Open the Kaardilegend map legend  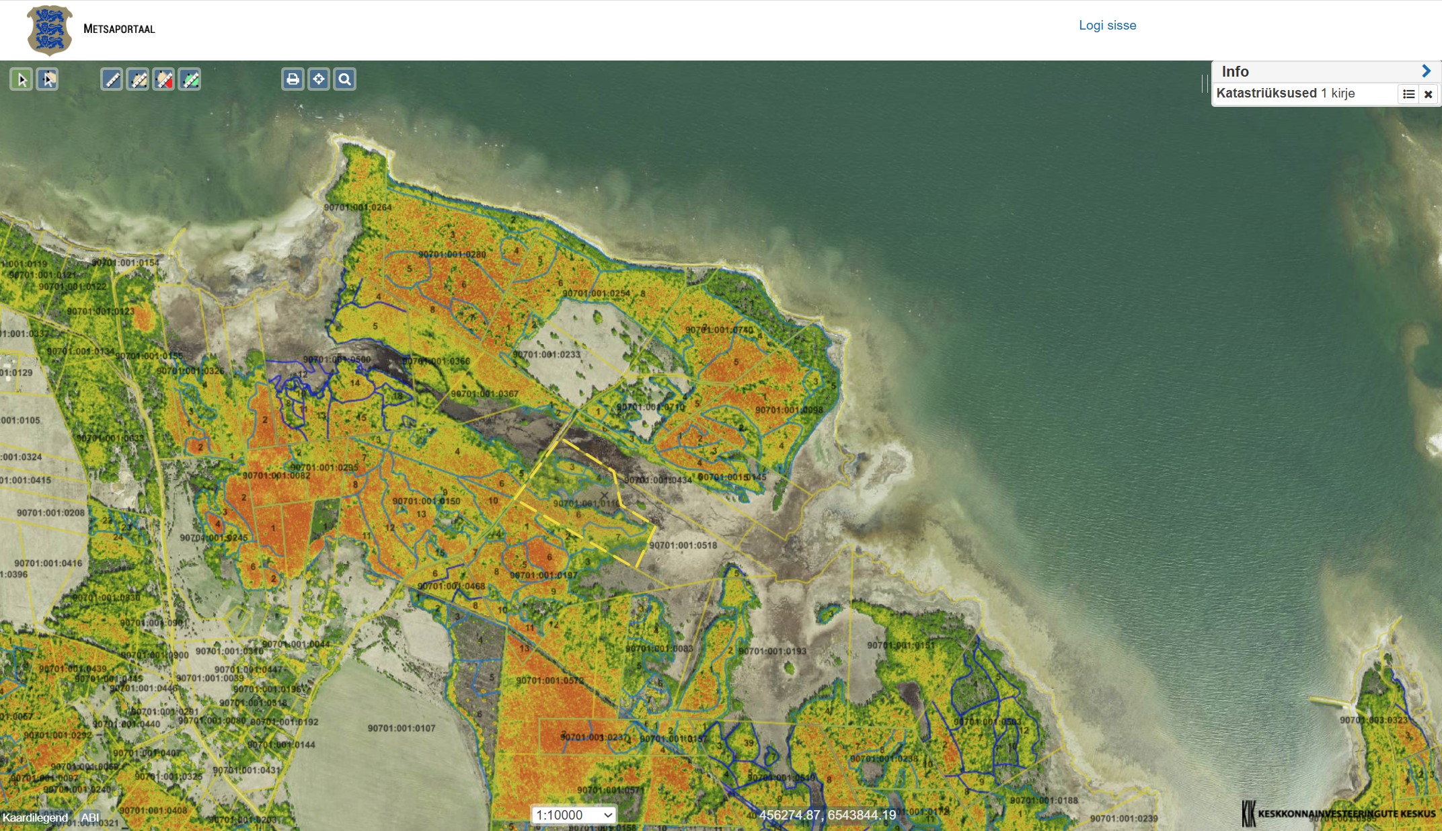coord(35,818)
